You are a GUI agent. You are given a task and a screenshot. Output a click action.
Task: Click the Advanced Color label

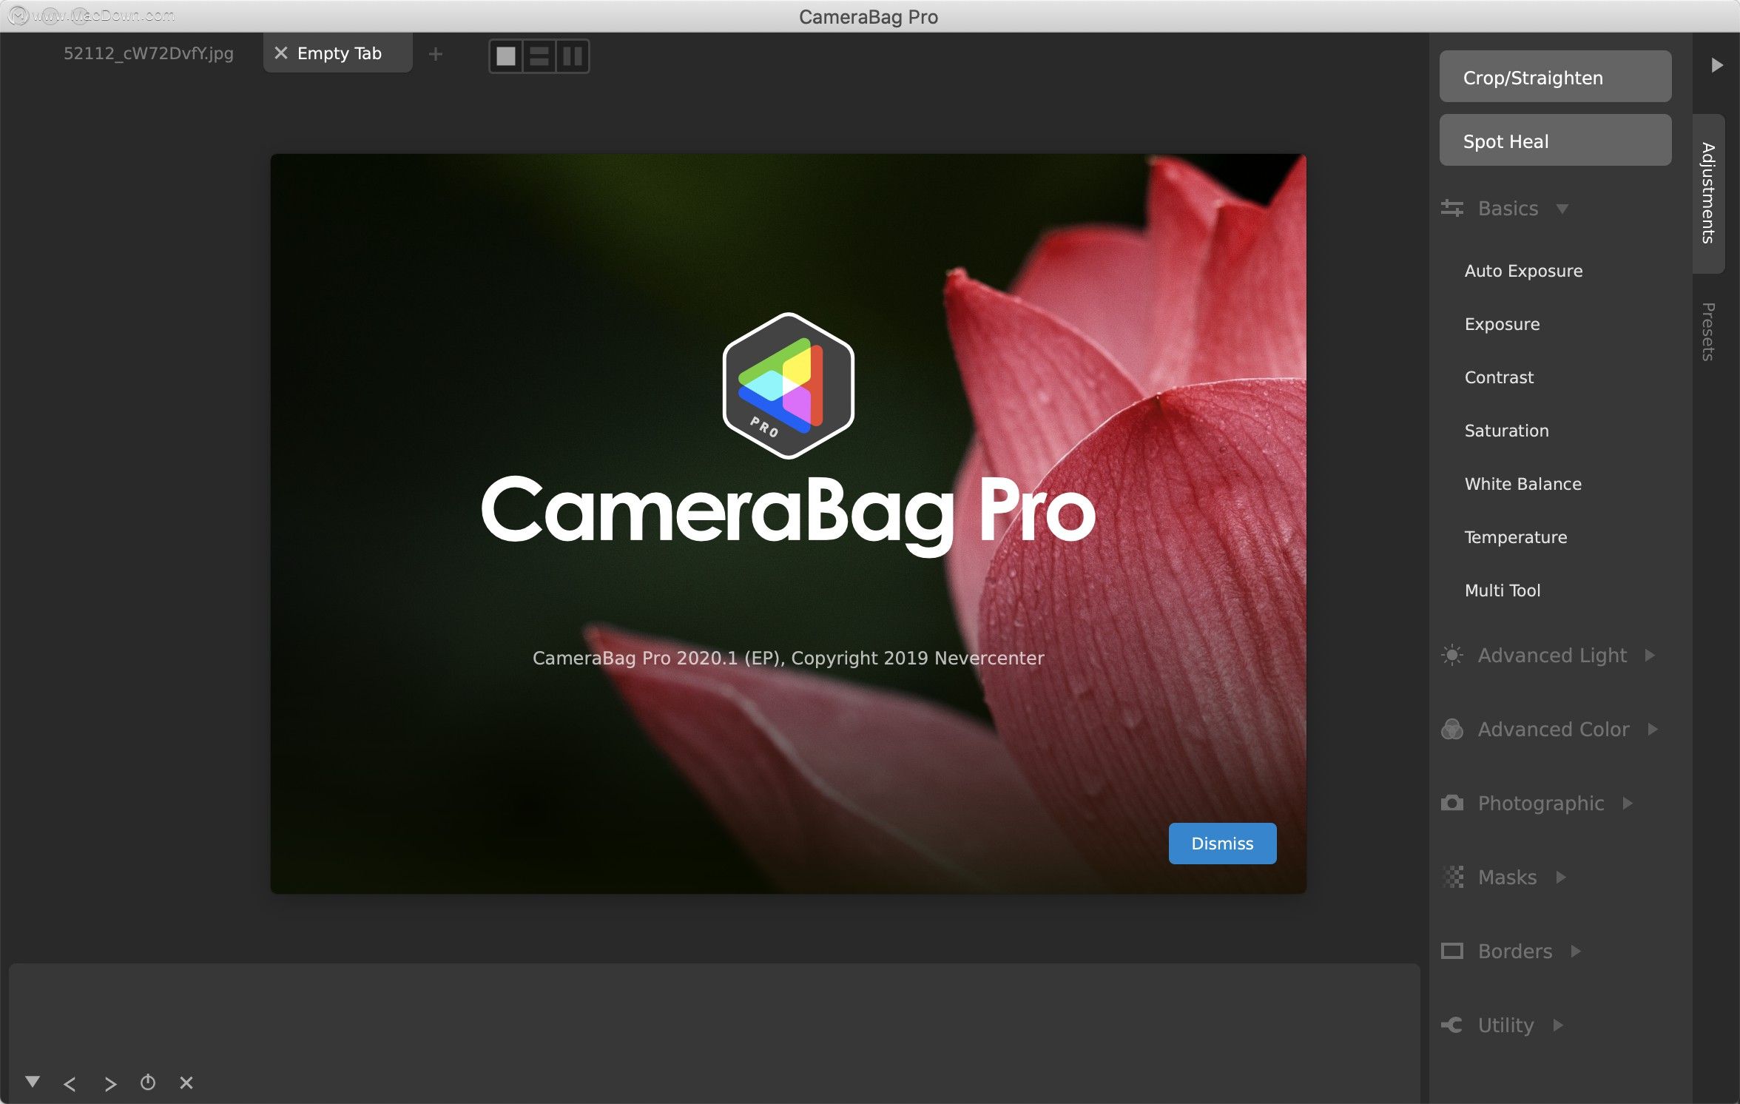(1553, 730)
